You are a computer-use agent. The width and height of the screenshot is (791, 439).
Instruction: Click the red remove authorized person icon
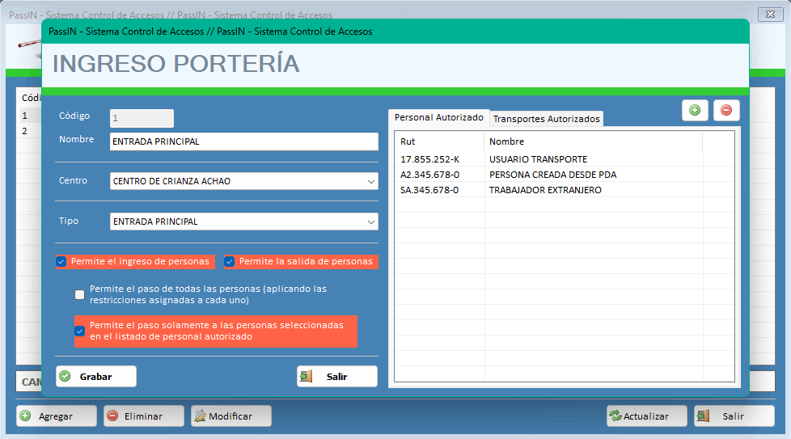tap(725, 110)
